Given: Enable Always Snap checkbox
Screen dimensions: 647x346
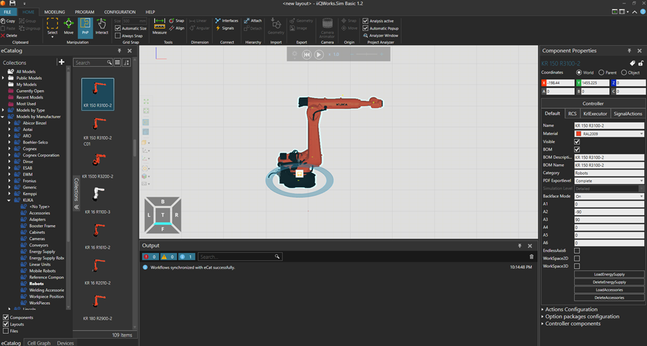Looking at the screenshot, I should pyautogui.click(x=118, y=36).
